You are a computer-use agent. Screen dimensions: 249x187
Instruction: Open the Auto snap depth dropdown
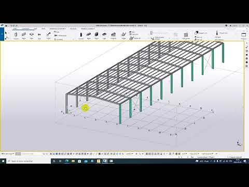pos(184,154)
